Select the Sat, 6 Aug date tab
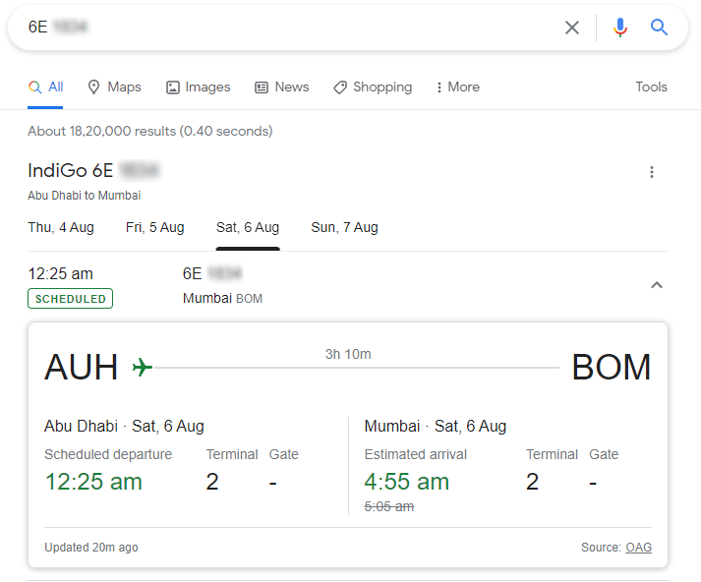701x582 pixels. 248,228
